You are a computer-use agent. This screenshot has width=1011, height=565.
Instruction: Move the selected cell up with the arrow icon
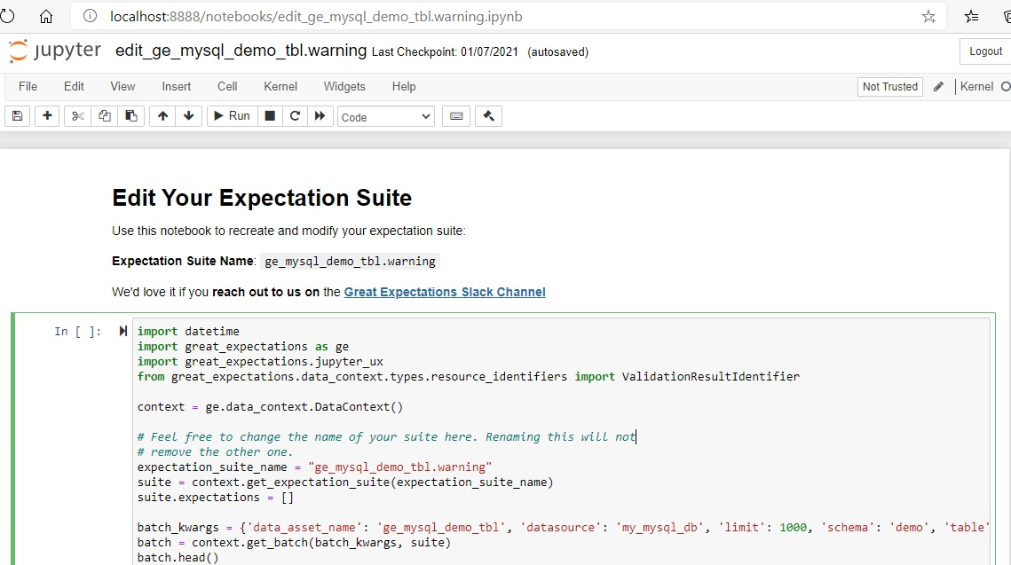[162, 116]
